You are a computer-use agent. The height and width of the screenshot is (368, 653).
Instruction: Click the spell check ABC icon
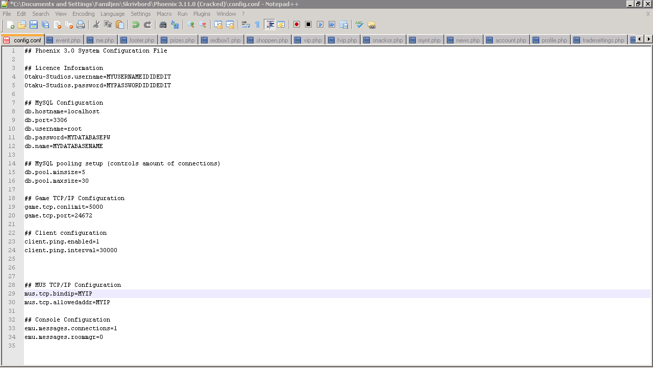coord(359,24)
